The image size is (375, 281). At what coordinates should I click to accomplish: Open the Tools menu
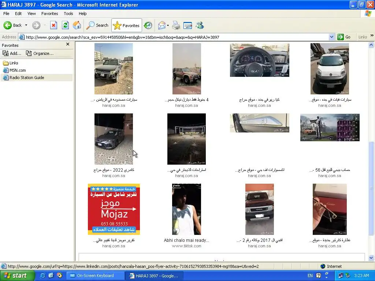pyautogui.click(x=68, y=14)
